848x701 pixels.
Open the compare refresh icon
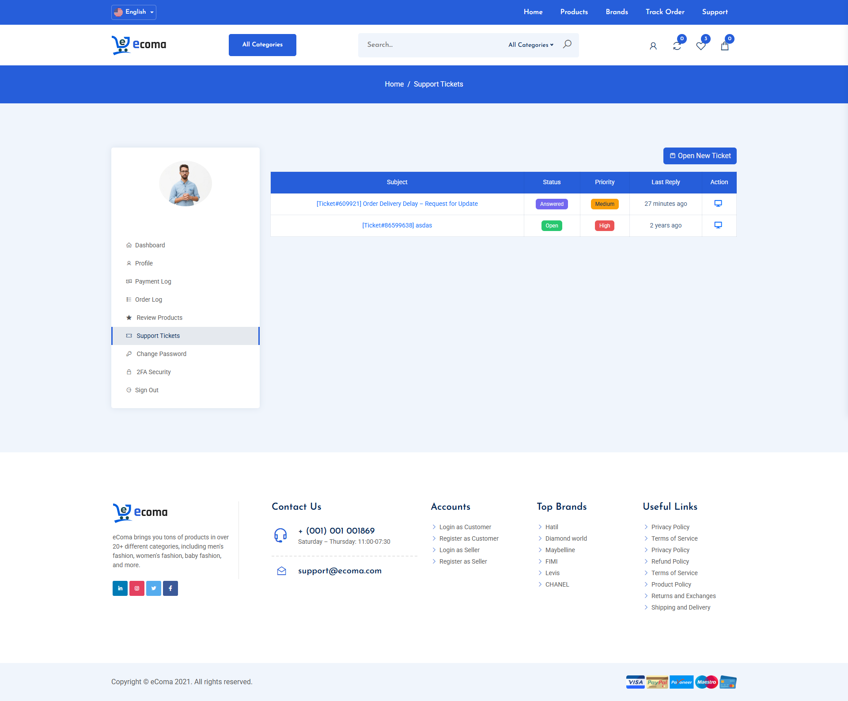coord(677,46)
